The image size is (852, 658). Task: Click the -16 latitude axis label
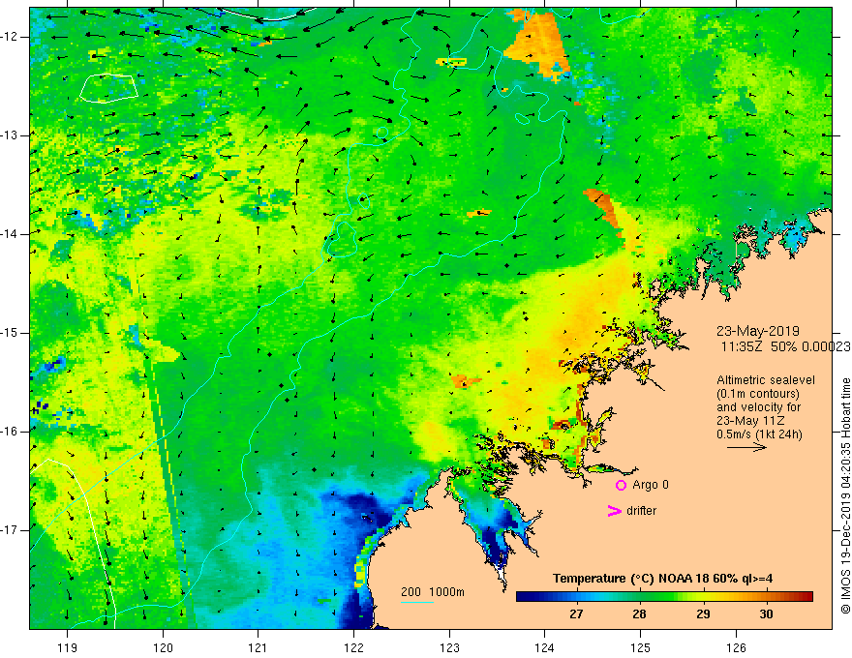click(x=10, y=432)
